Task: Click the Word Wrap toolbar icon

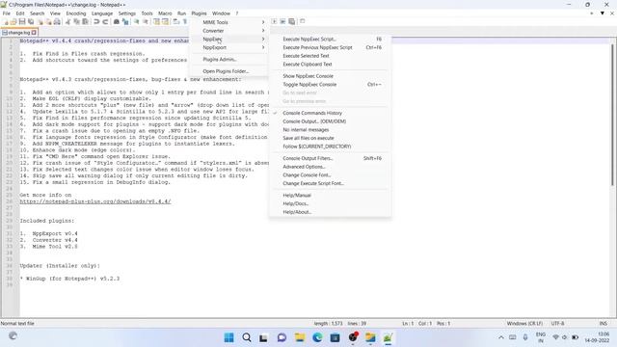Action: (x=176, y=21)
